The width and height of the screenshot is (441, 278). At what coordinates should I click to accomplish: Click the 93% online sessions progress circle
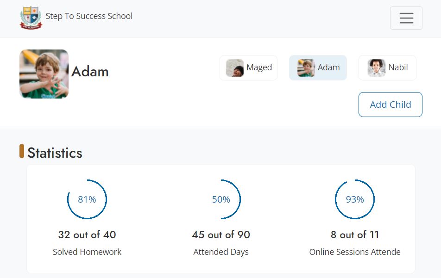point(355,199)
